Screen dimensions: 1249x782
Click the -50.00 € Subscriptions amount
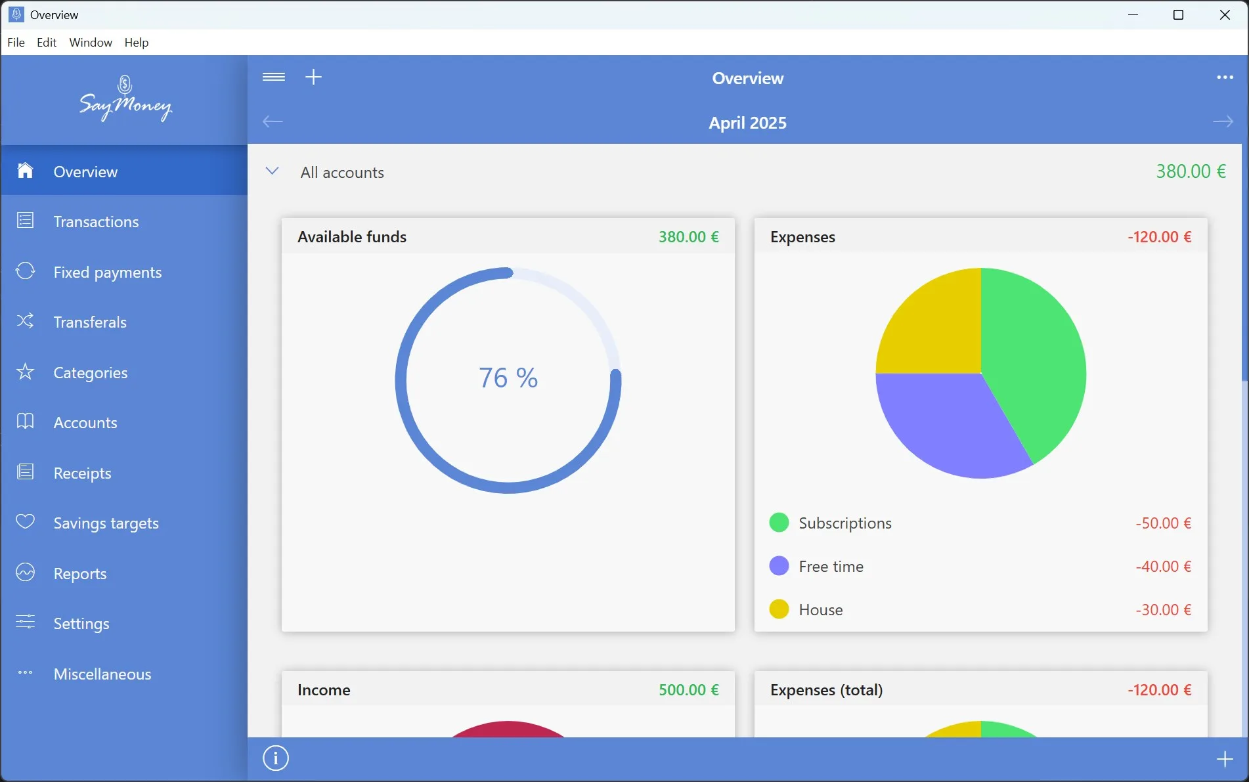tap(1163, 523)
